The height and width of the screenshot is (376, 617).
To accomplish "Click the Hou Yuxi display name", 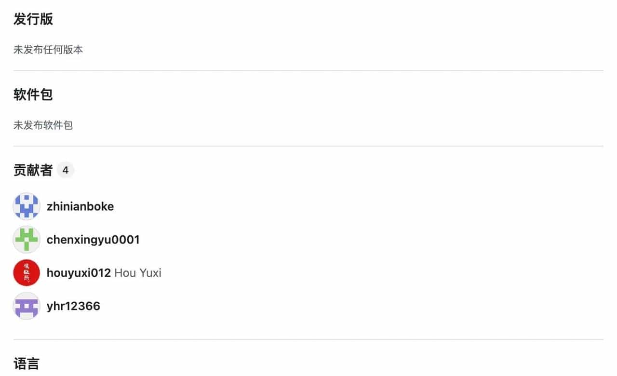I will 138,273.
